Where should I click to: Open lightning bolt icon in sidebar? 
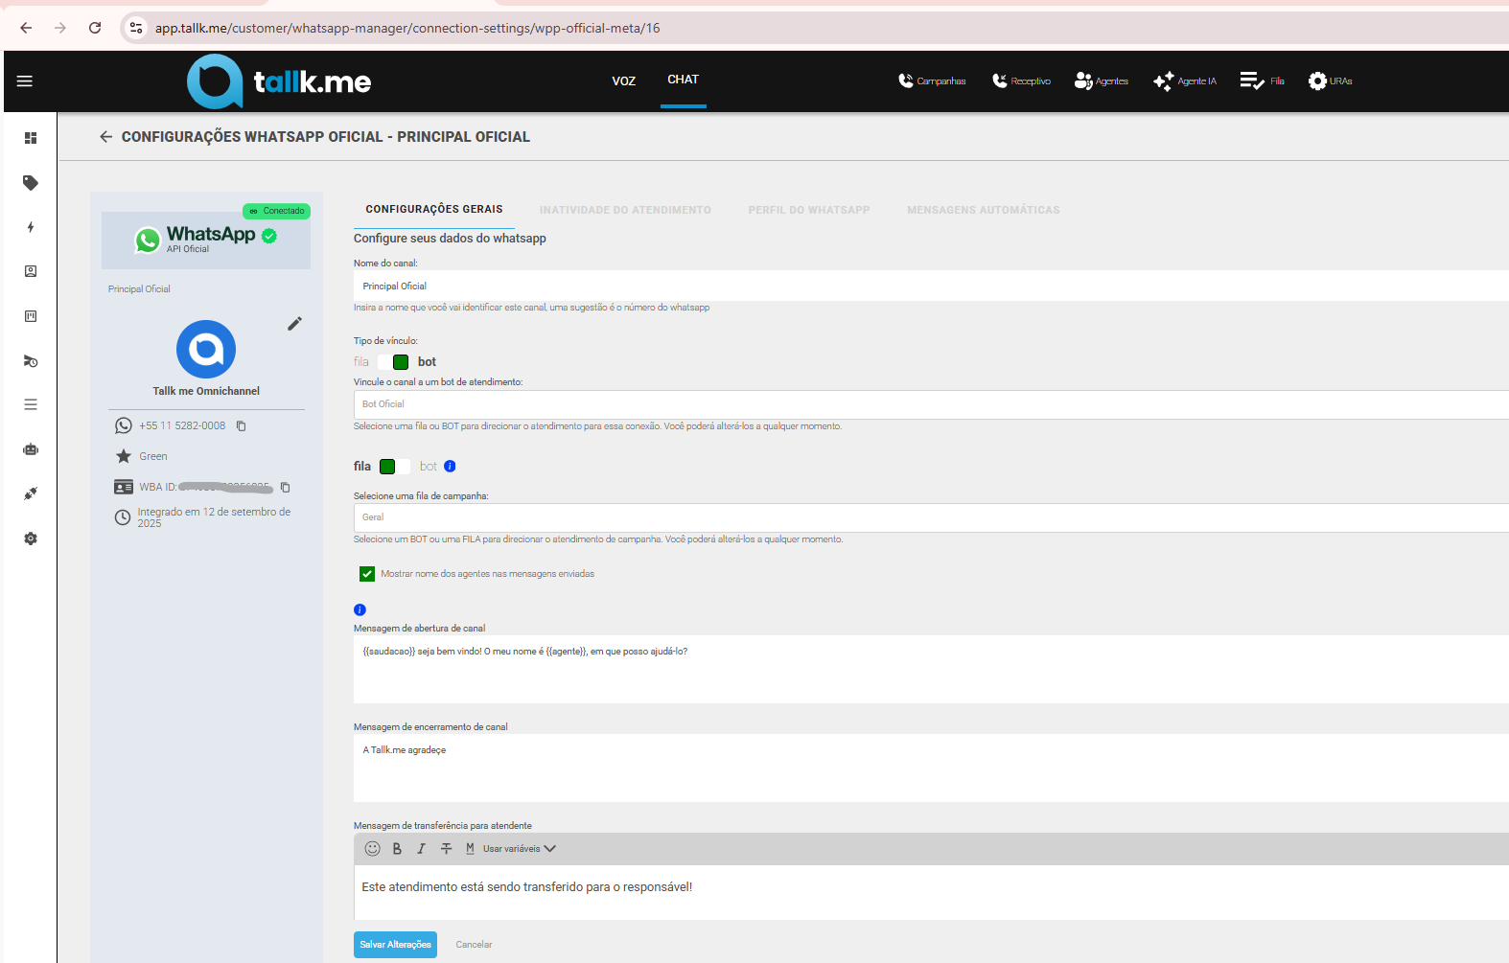click(x=31, y=227)
